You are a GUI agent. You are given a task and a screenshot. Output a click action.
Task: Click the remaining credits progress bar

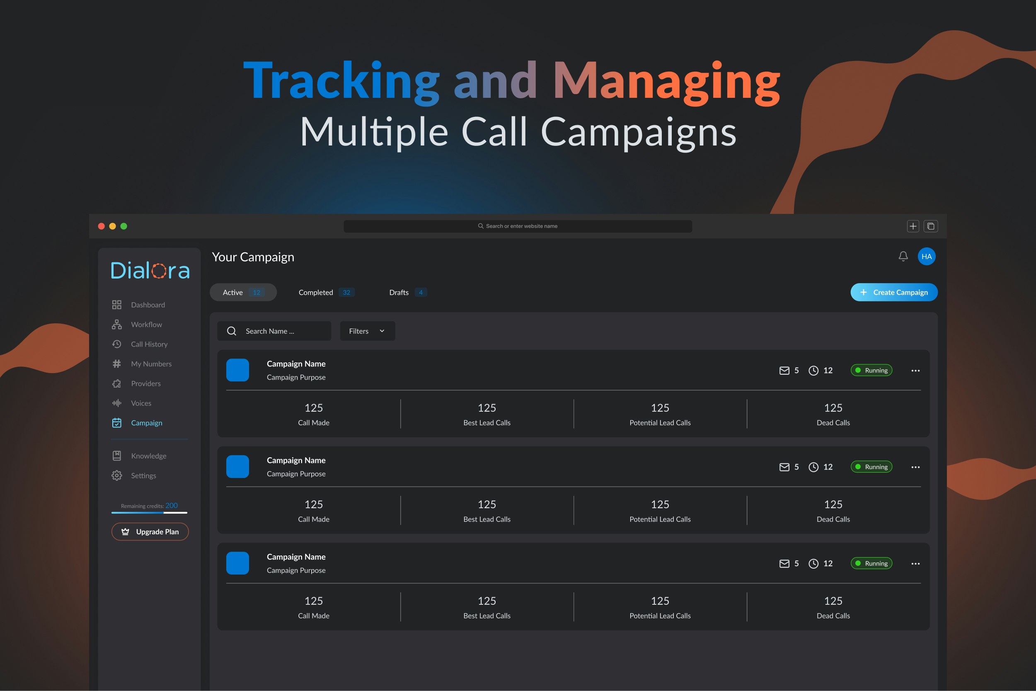pyautogui.click(x=149, y=512)
